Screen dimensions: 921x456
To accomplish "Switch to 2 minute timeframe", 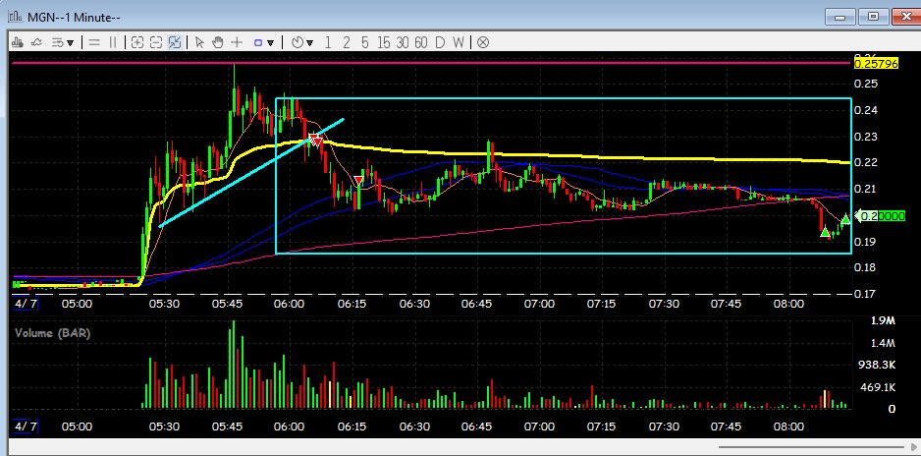I will click(347, 42).
